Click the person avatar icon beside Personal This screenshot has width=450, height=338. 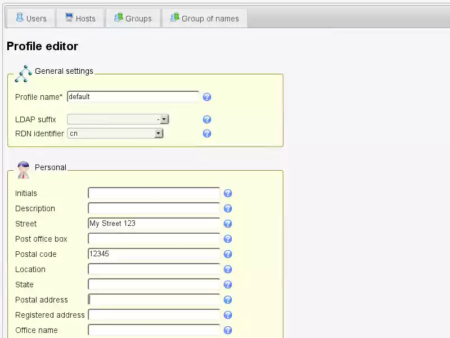tap(23, 170)
